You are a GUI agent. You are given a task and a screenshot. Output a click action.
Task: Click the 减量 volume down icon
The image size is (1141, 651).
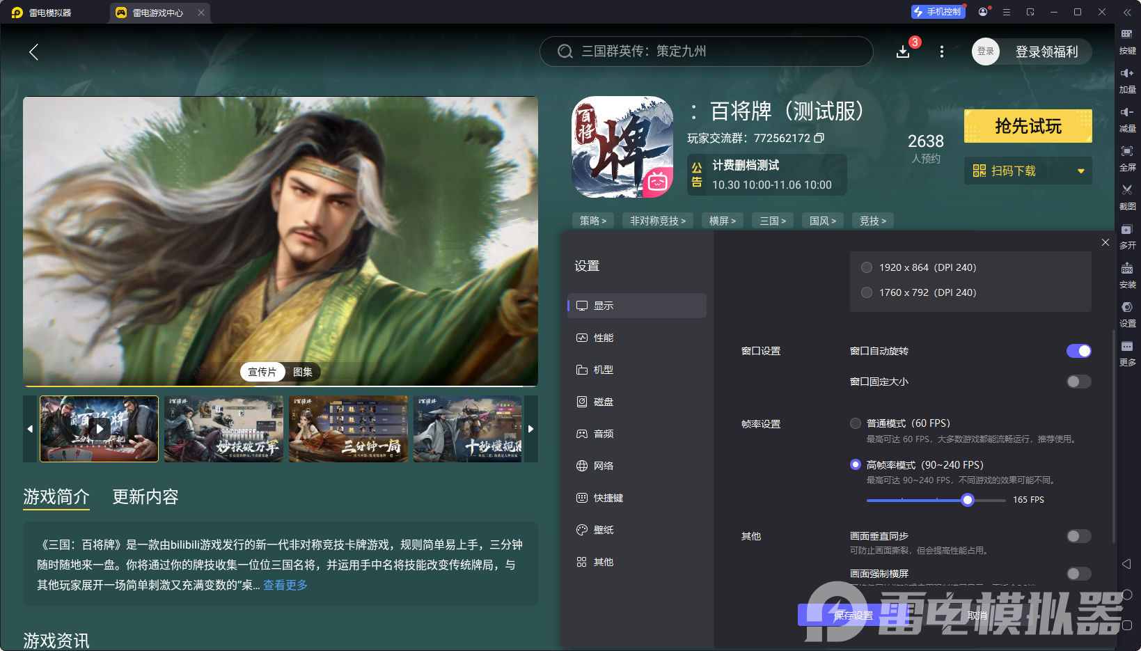pos(1128,112)
